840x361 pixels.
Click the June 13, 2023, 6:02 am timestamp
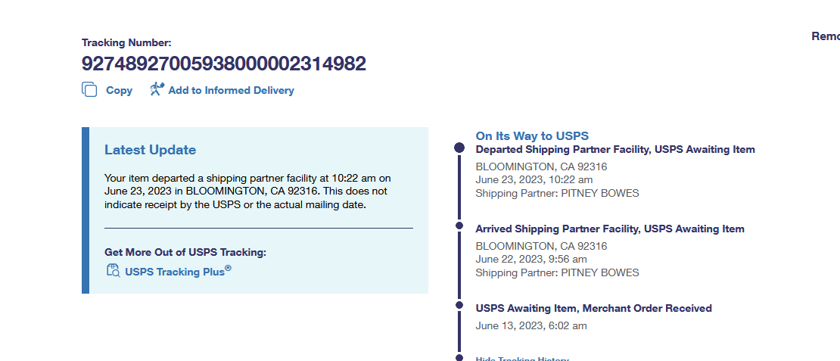click(530, 325)
